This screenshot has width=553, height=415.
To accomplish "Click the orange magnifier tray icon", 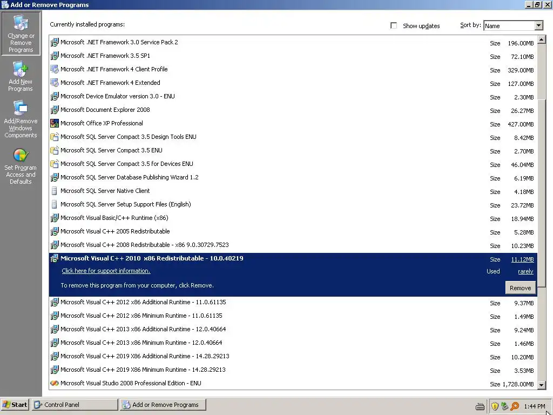I will click(515, 406).
